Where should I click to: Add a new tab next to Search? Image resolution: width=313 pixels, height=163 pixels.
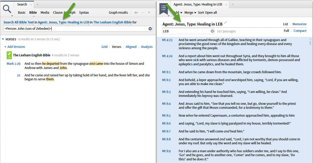pyautogui.click(x=37, y=4)
